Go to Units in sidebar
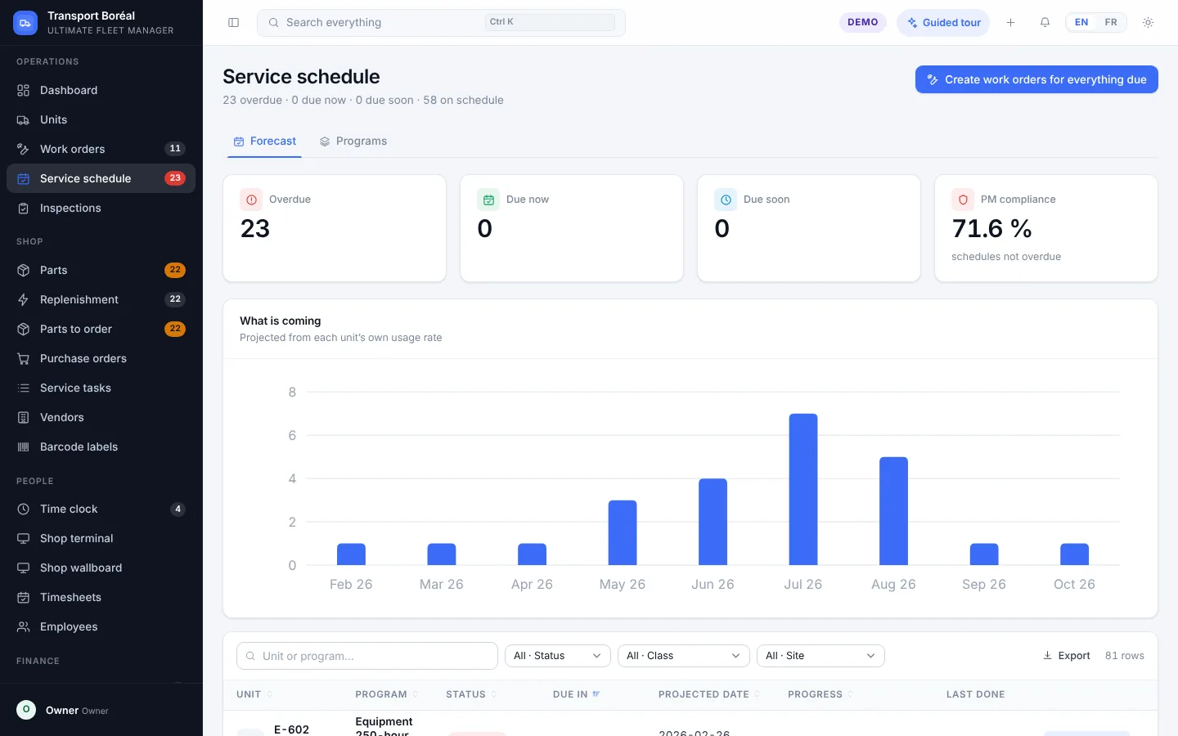The image size is (1178, 736). [x=101, y=119]
